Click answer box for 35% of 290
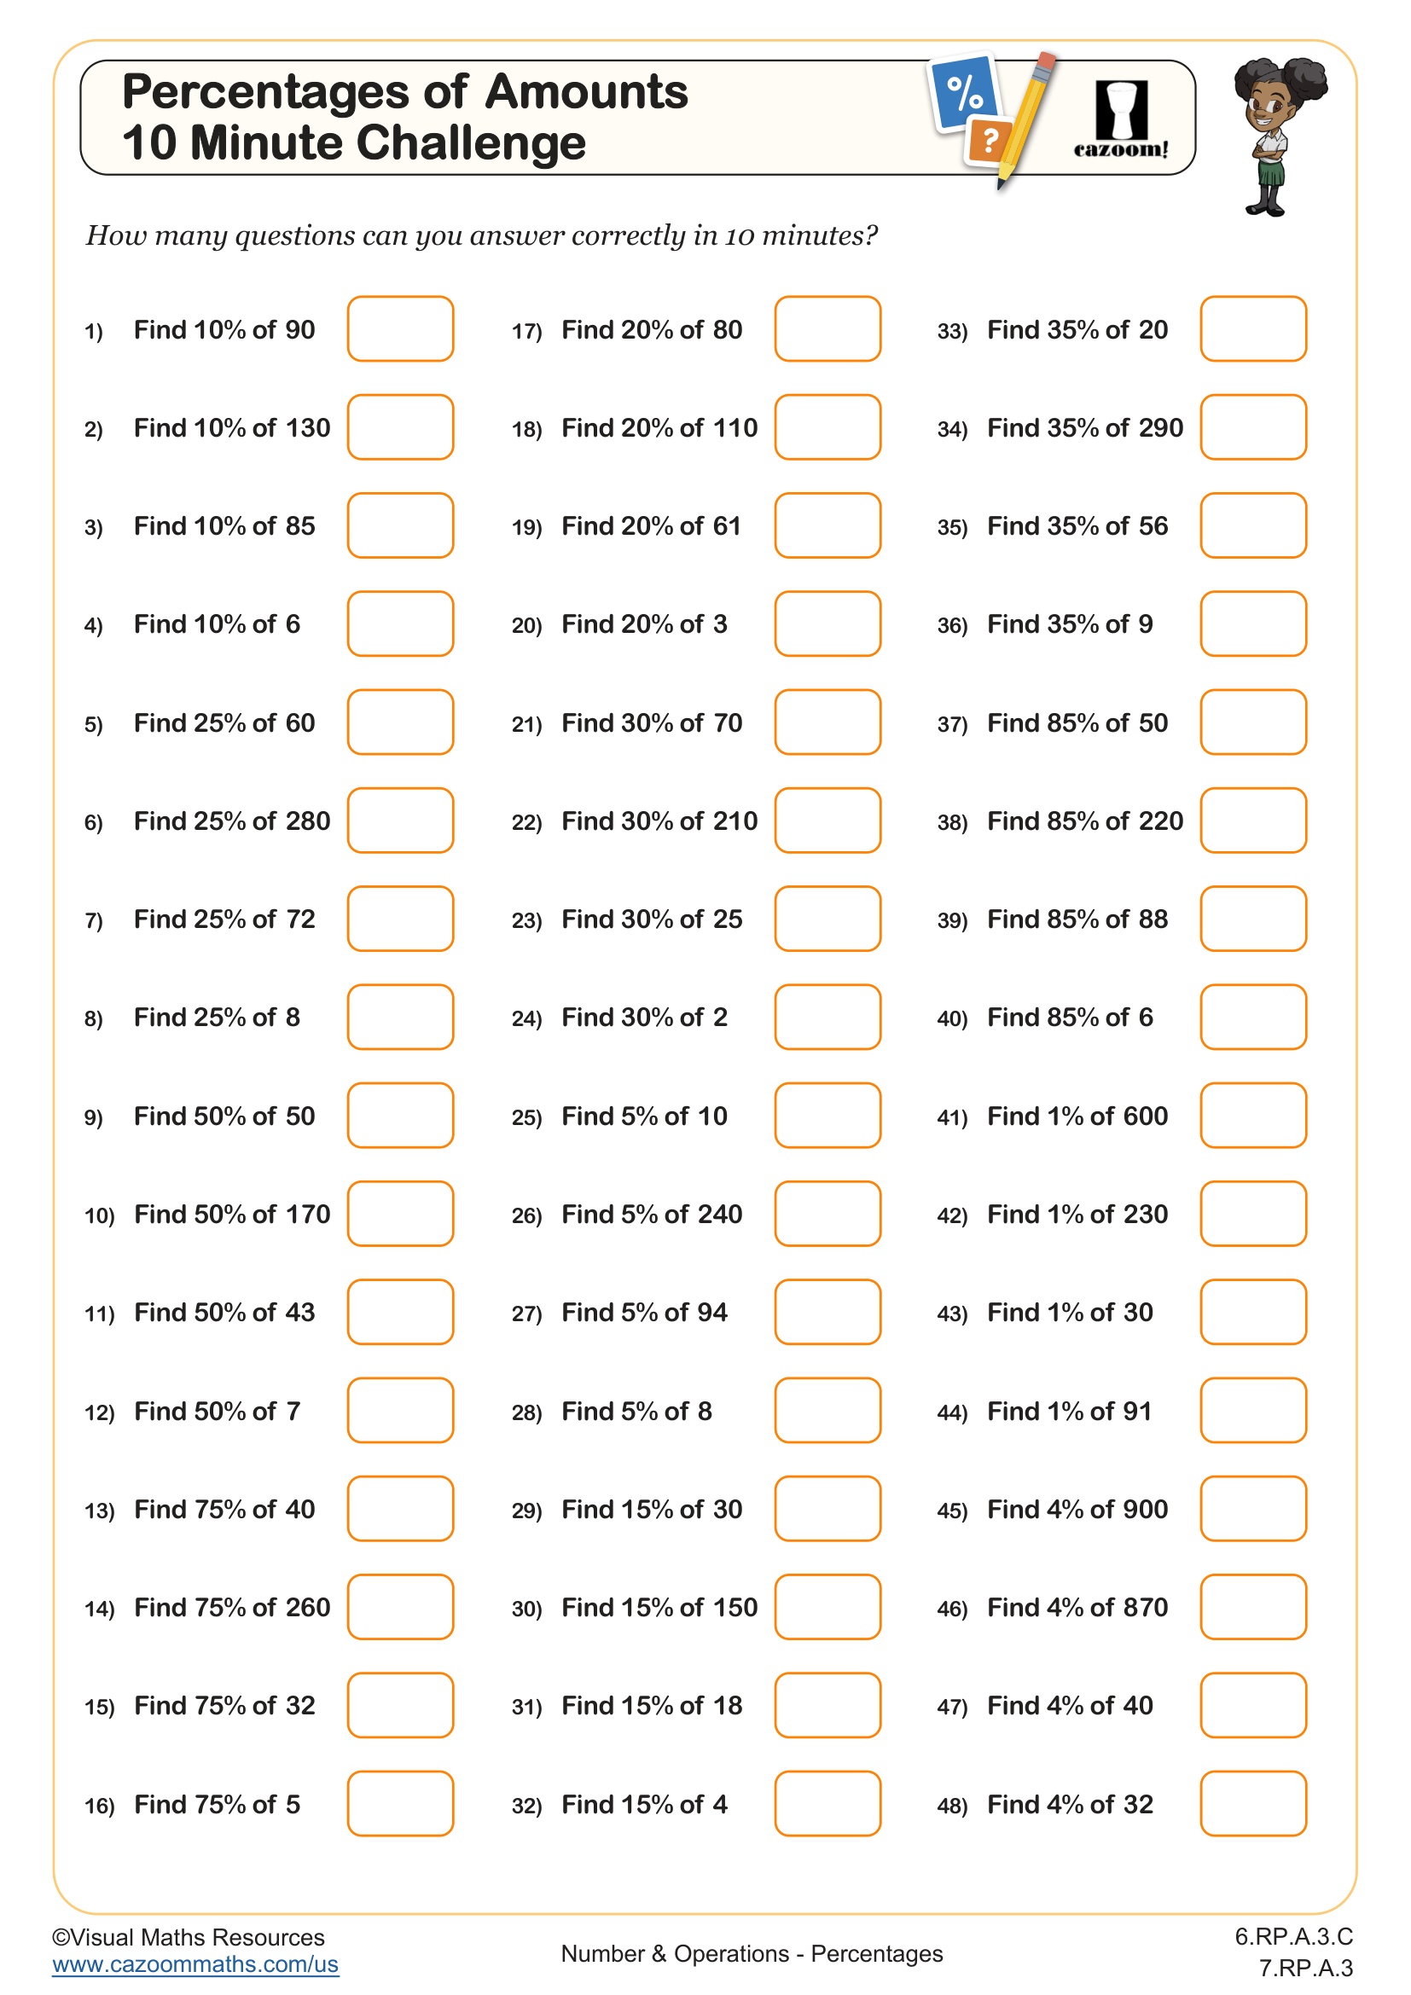This screenshot has height=1995, width=1411. 1253,426
